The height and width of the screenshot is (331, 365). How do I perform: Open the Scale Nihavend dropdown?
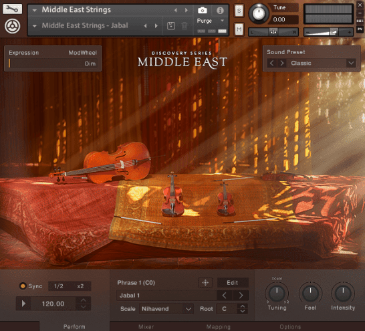[166, 309]
